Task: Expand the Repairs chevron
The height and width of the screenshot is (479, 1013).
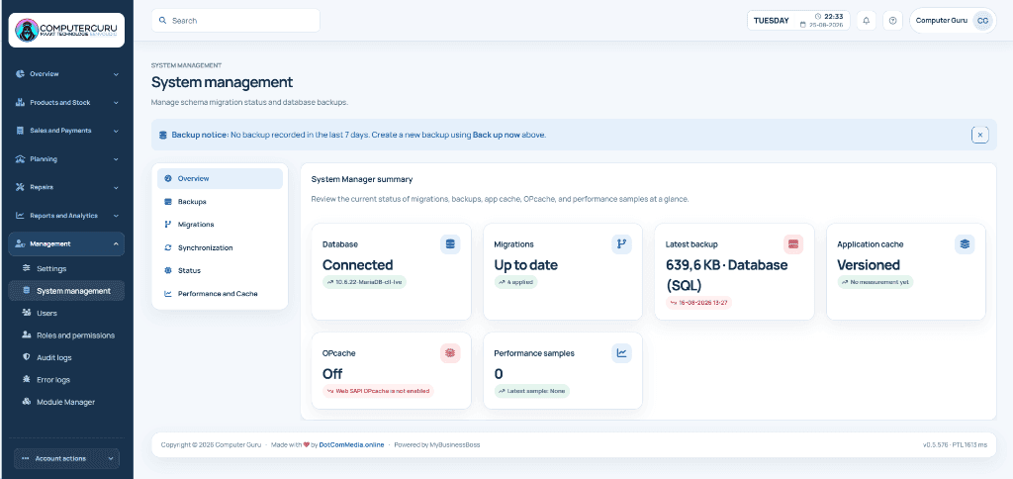Action: pyautogui.click(x=117, y=187)
